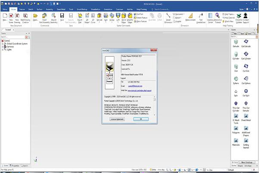260x173 pixels.
Task: Open the Menu tab
Action: 5,9
